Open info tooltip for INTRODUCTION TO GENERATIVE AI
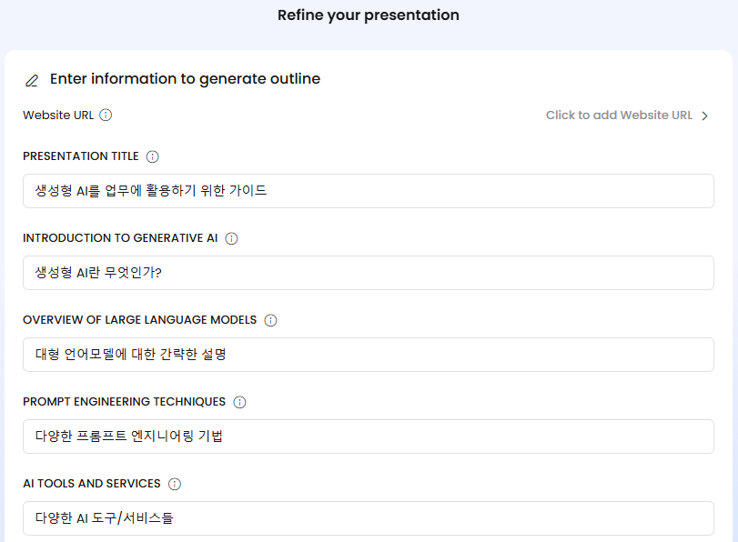738x542 pixels. 231,238
